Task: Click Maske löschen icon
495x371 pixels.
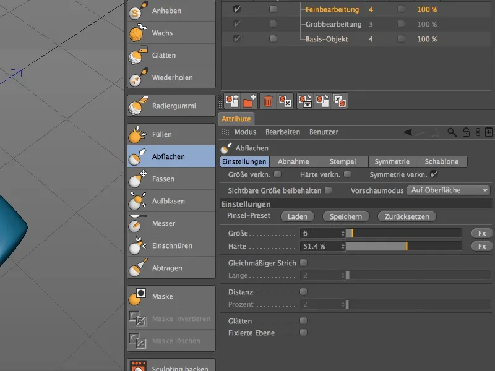Action: click(x=137, y=341)
